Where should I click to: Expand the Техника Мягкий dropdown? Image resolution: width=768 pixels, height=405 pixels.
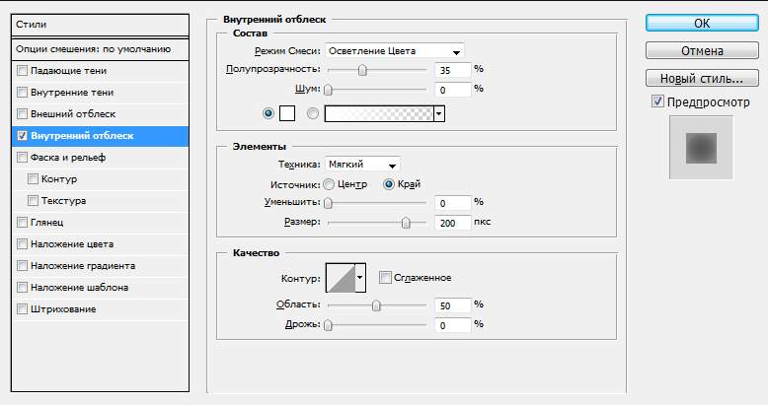pos(362,165)
